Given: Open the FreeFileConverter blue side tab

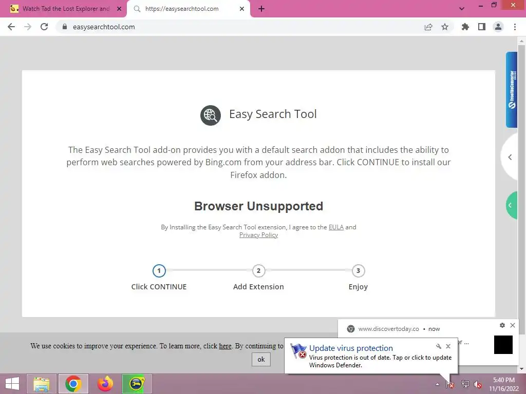Looking at the screenshot, I should pos(512,90).
